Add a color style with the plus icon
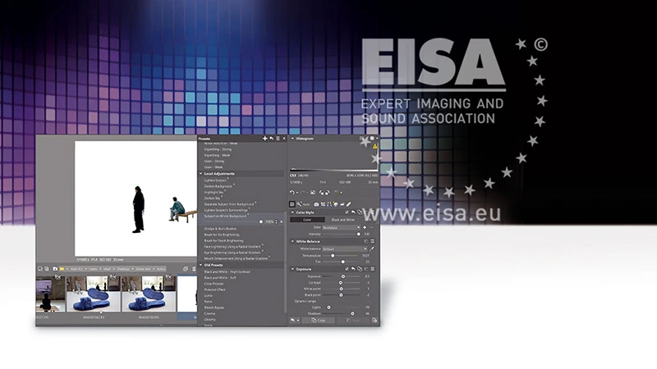 click(x=365, y=228)
